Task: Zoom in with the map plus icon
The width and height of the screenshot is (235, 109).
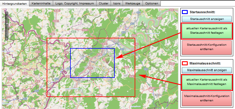Action: tap(6, 13)
